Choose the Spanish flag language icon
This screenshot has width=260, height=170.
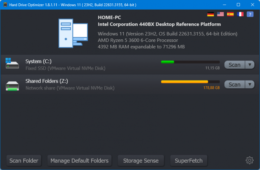pos(231,14)
